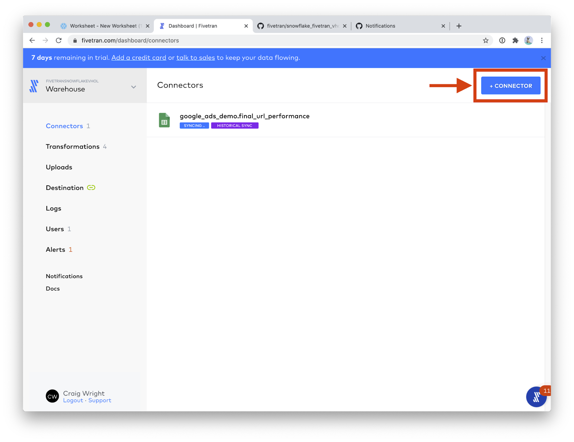
Task: Click the CW user avatar
Action: [52, 396]
